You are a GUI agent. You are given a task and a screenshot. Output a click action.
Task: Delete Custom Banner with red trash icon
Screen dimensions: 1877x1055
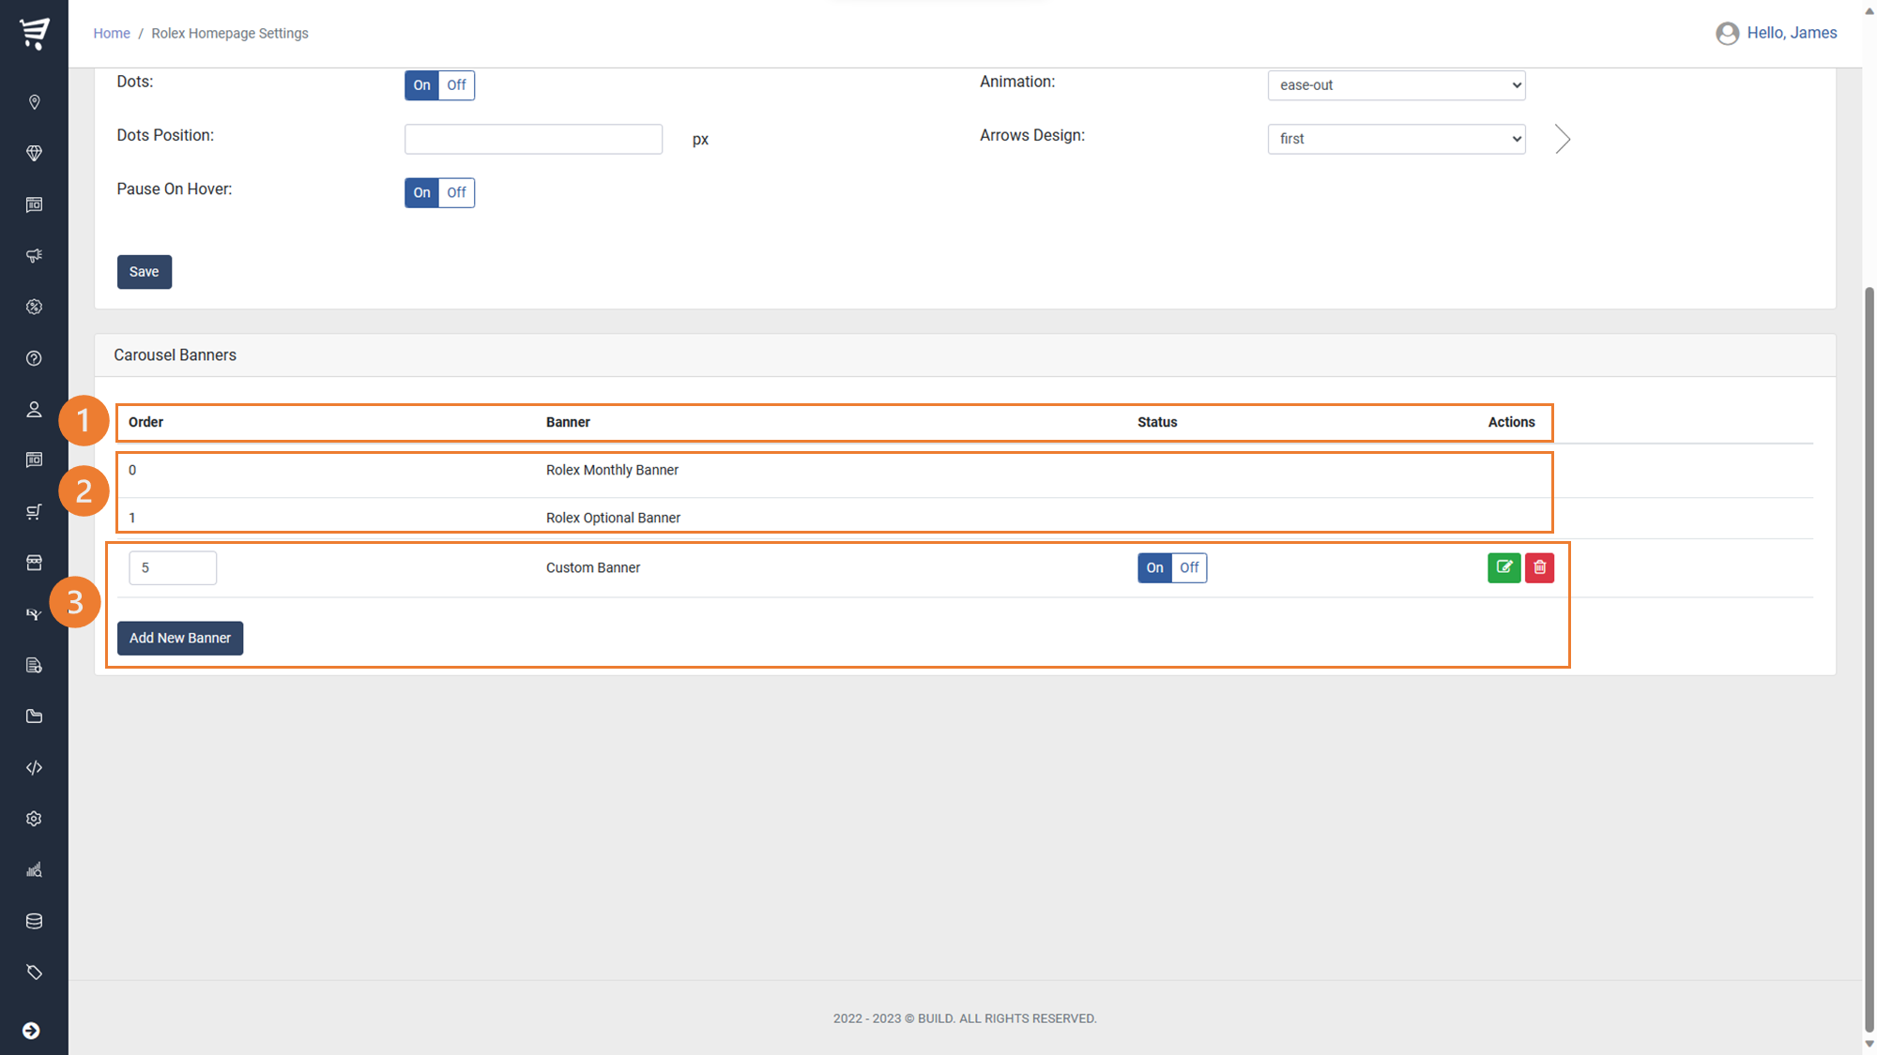(1539, 567)
